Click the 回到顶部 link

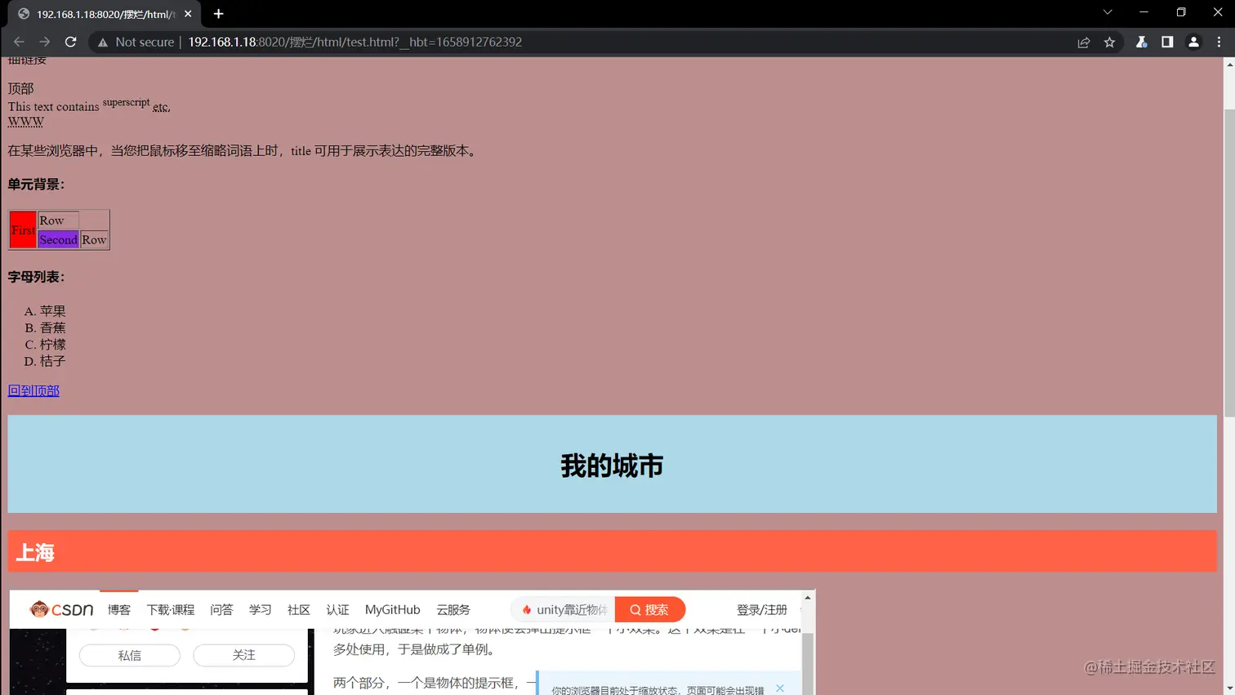tap(33, 390)
